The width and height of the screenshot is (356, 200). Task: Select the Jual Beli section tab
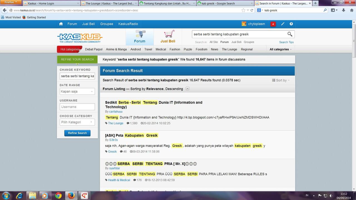(168, 37)
